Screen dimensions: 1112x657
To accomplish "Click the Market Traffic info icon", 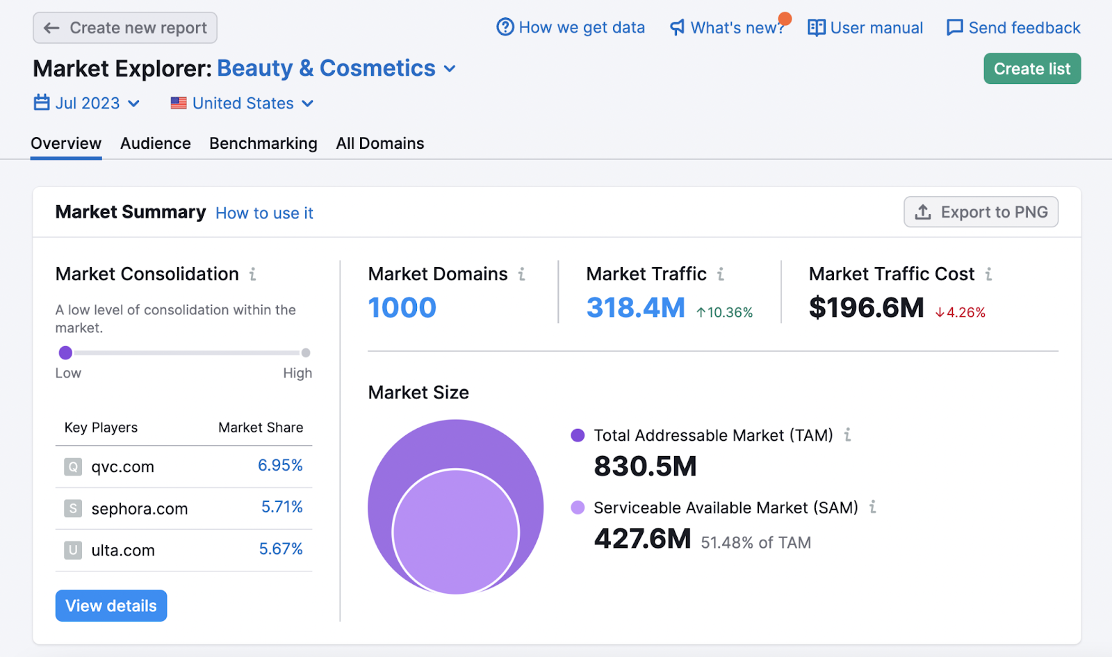I will [x=721, y=274].
